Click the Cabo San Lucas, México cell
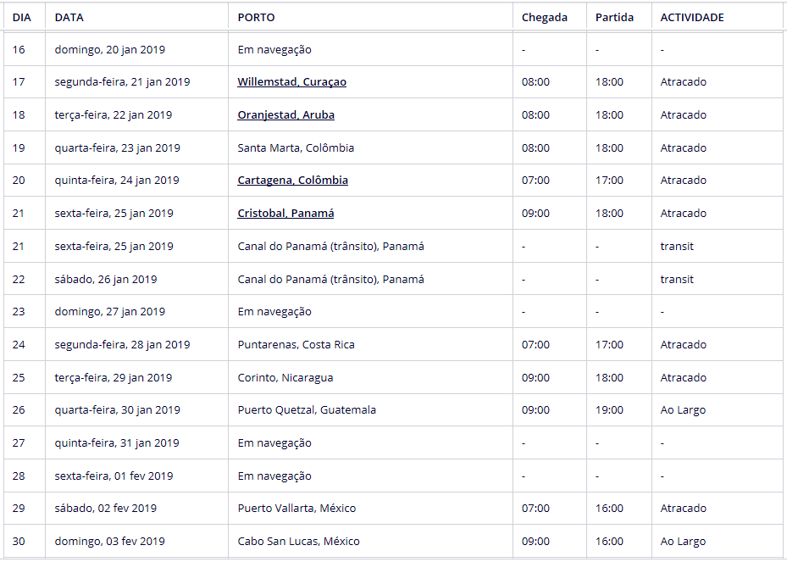 (x=298, y=542)
